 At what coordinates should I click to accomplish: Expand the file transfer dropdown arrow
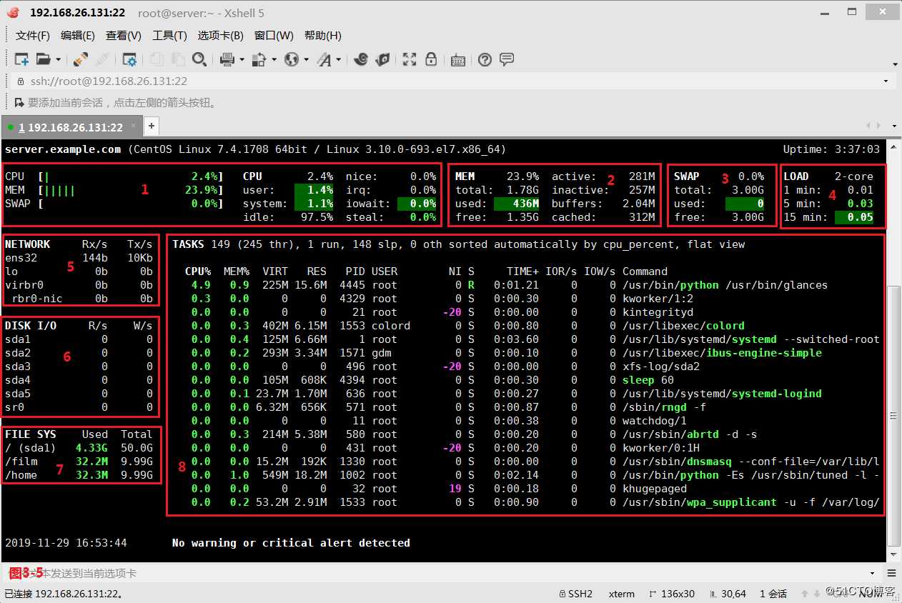click(274, 60)
